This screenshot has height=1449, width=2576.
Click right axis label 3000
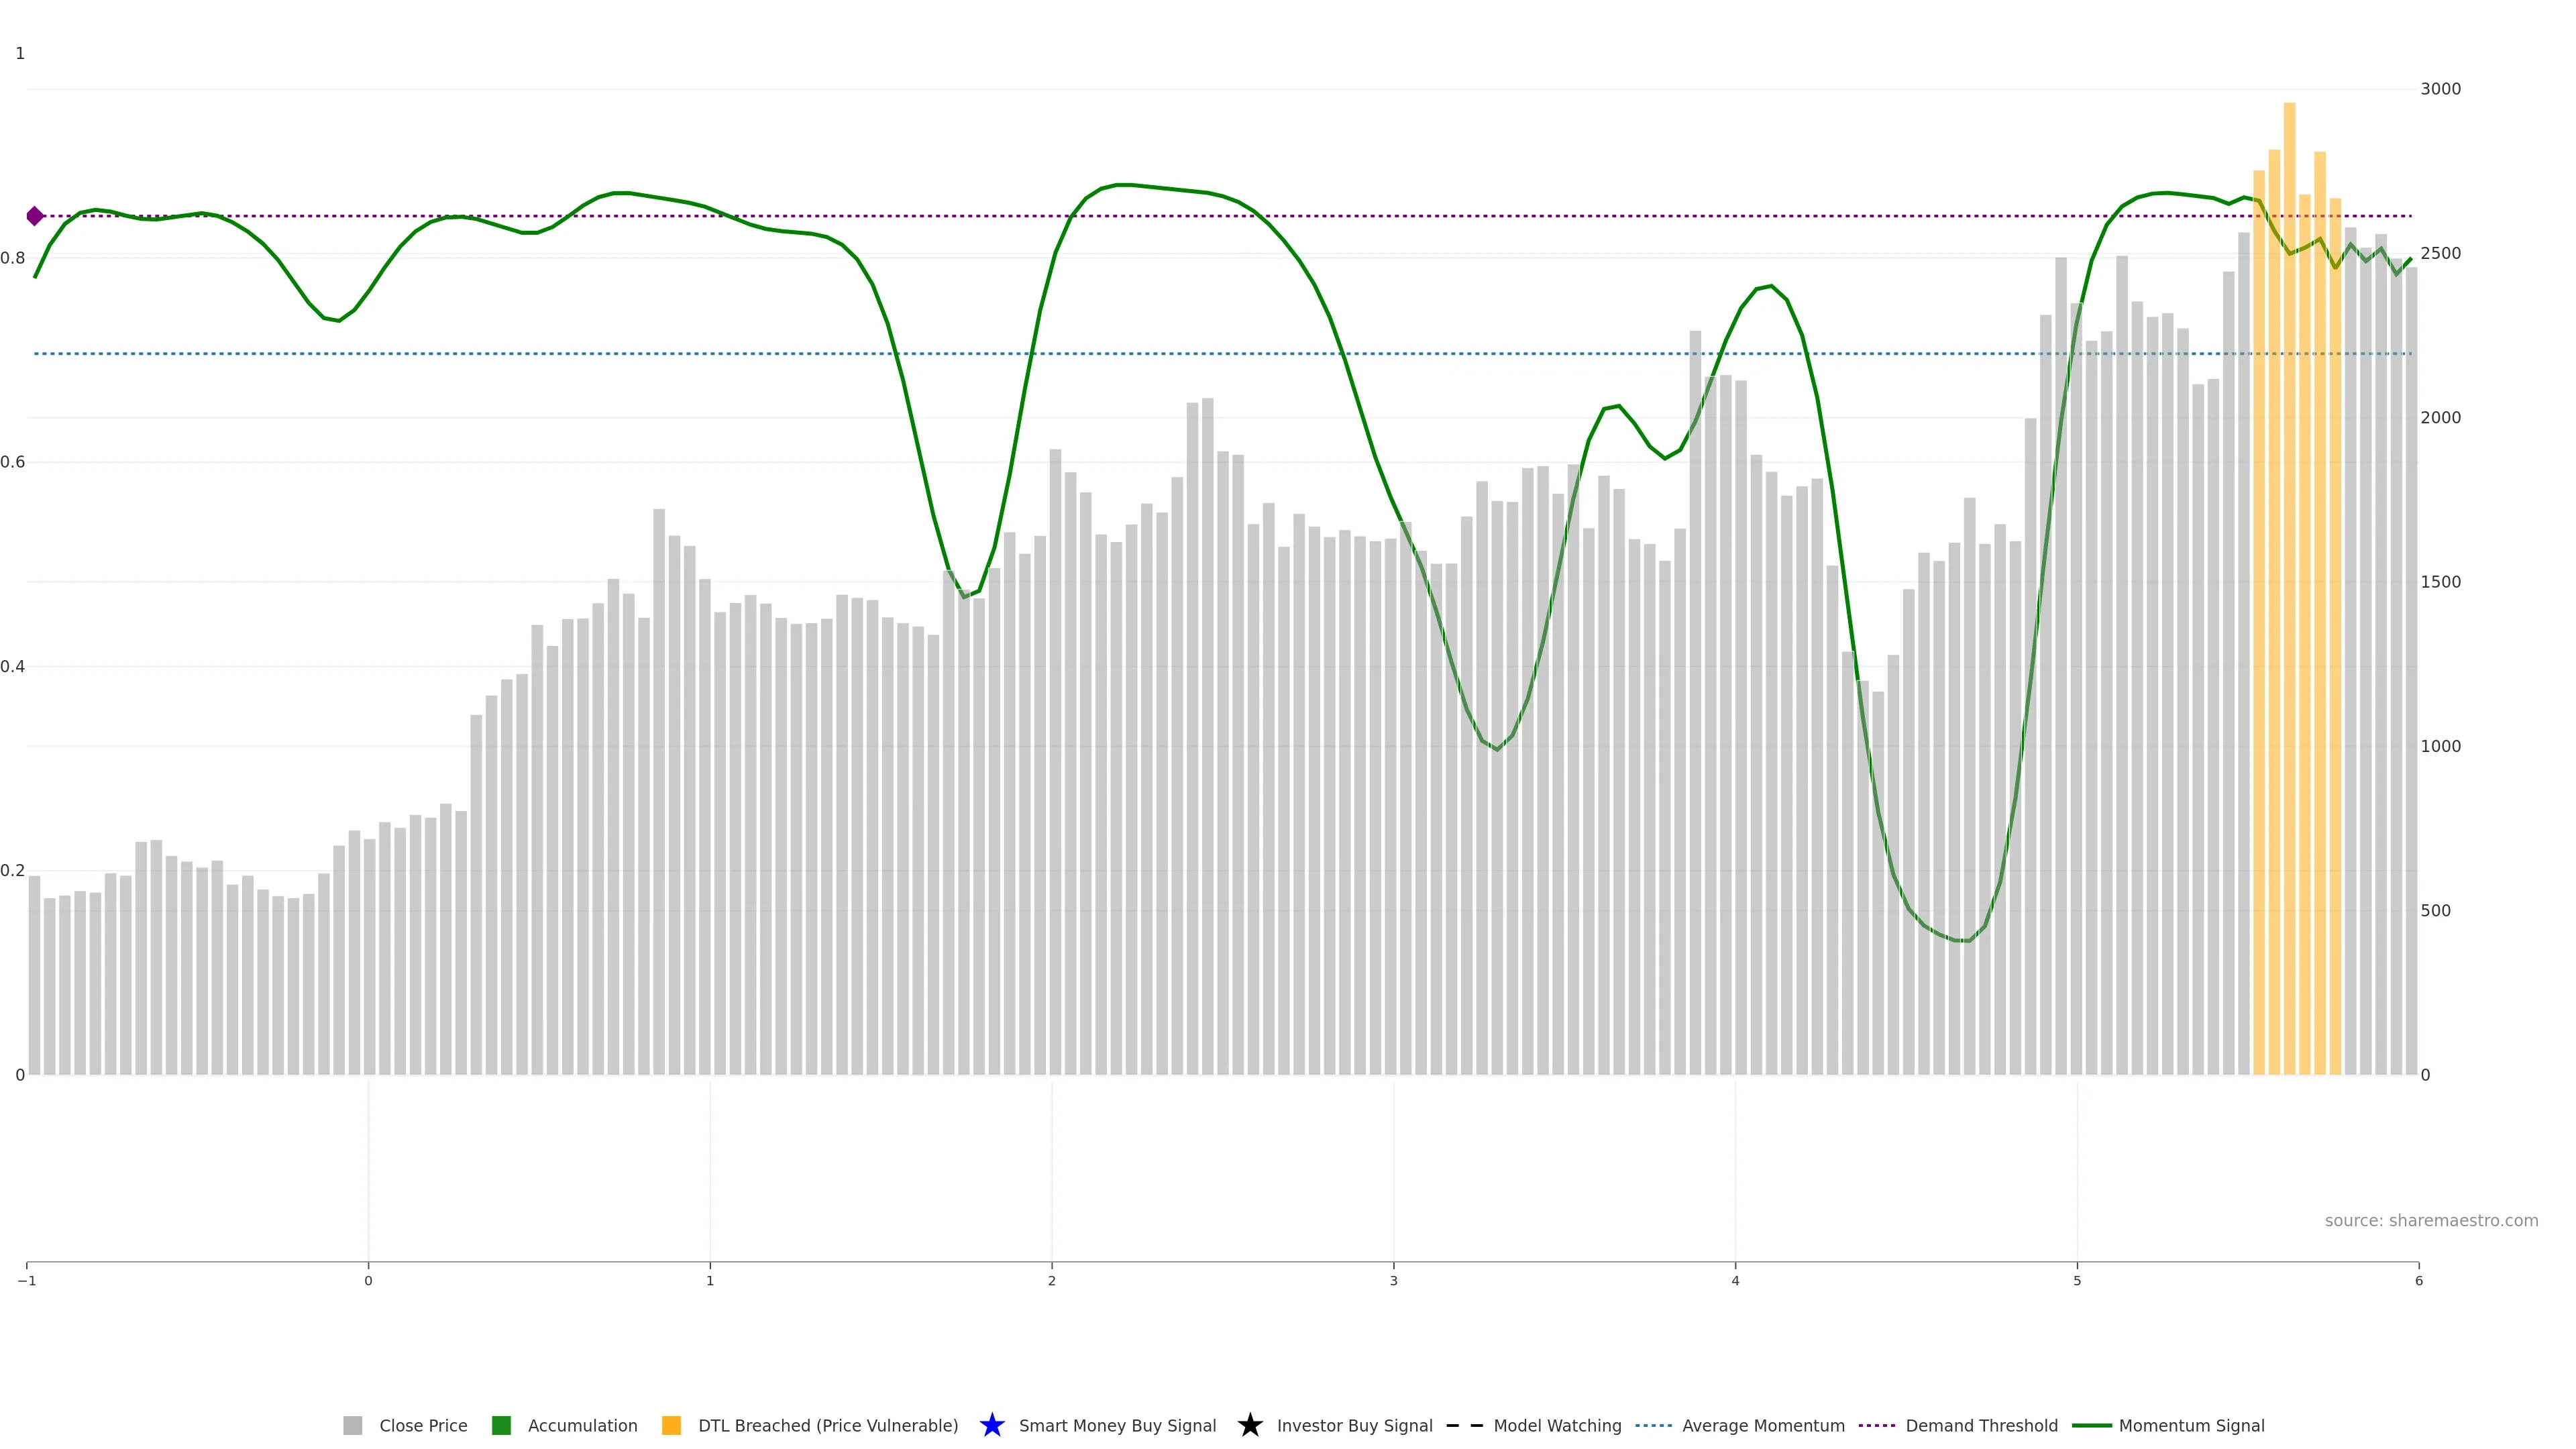click(x=2440, y=89)
